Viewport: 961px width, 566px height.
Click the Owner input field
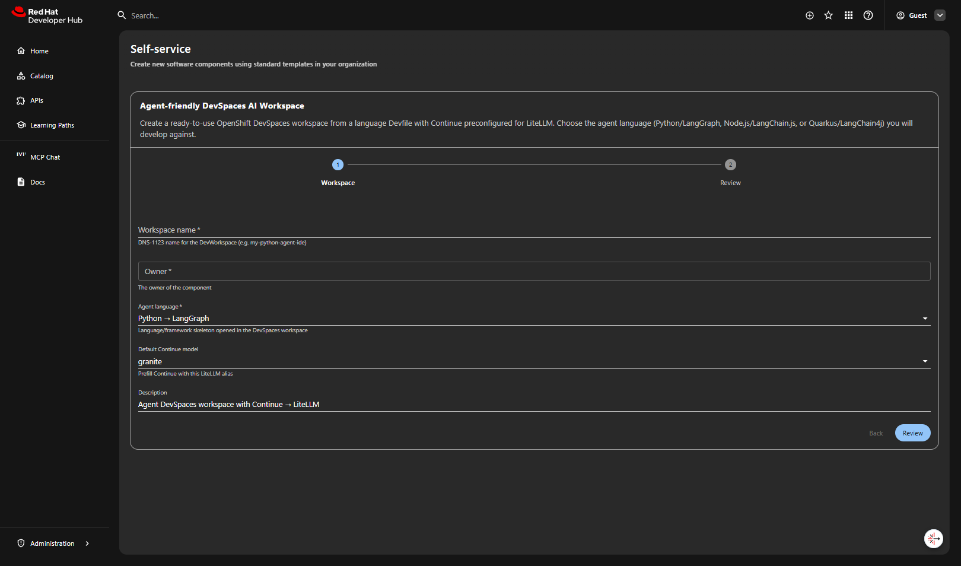534,271
